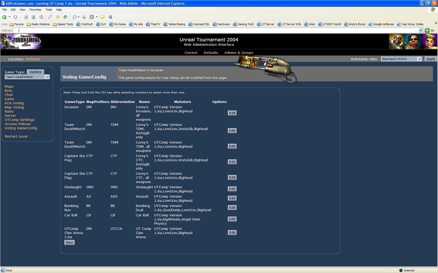This screenshot has height=273, width=438.
Task: Click the green Back arrow toolbar icon
Action: pyautogui.click(x=4, y=17)
